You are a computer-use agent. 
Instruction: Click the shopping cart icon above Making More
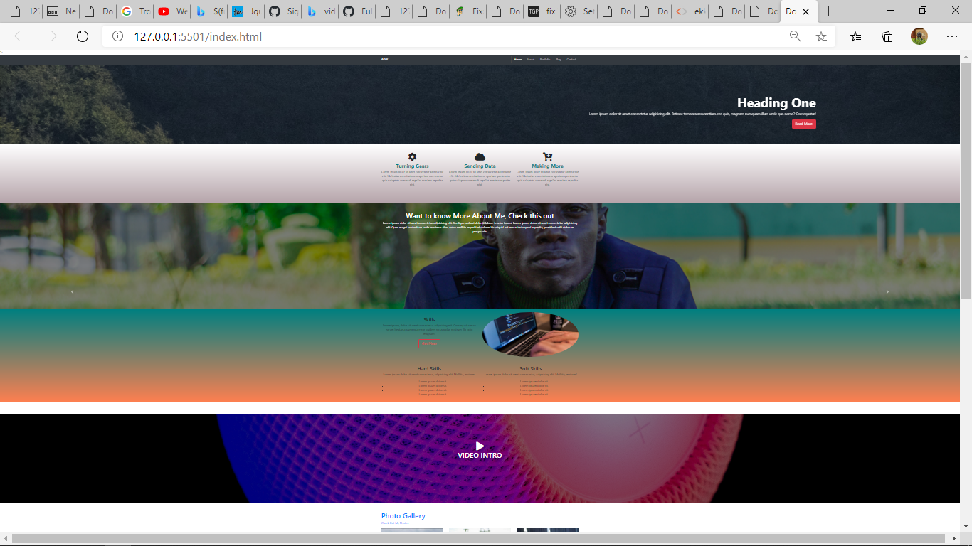547,156
